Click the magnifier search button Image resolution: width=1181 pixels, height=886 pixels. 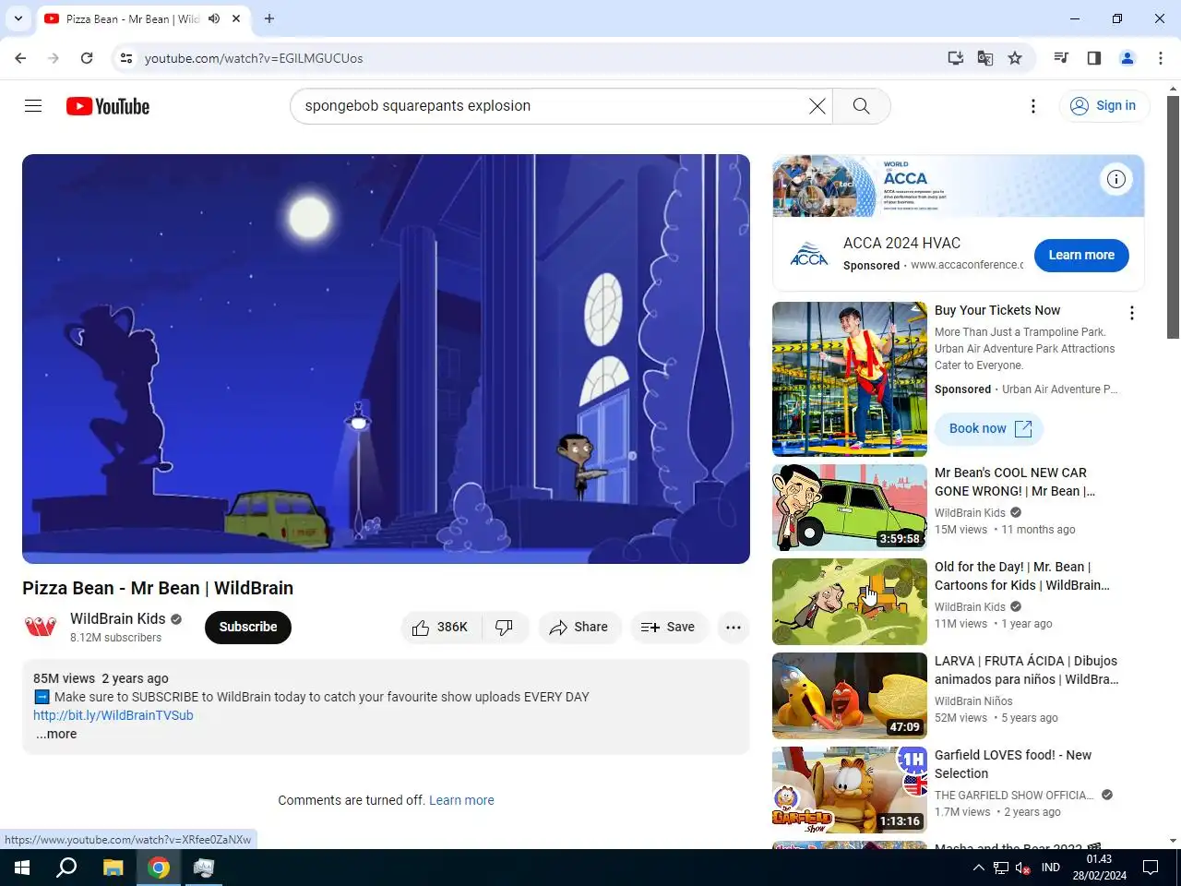tap(862, 106)
